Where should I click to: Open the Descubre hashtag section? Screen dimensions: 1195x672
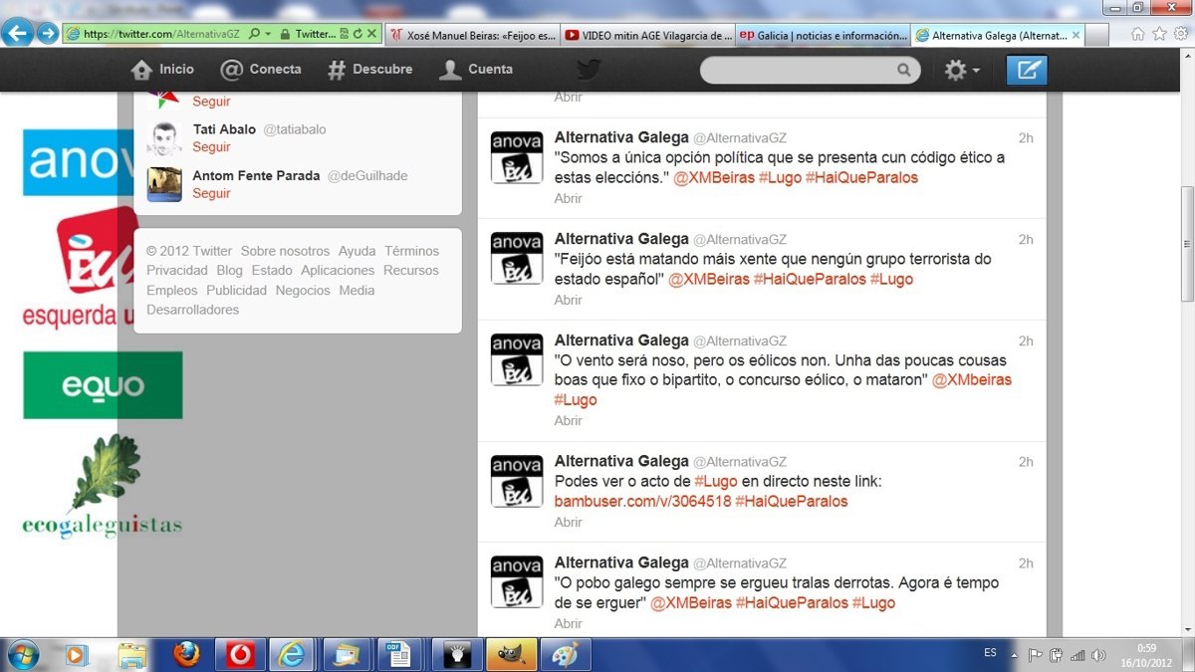click(x=369, y=70)
